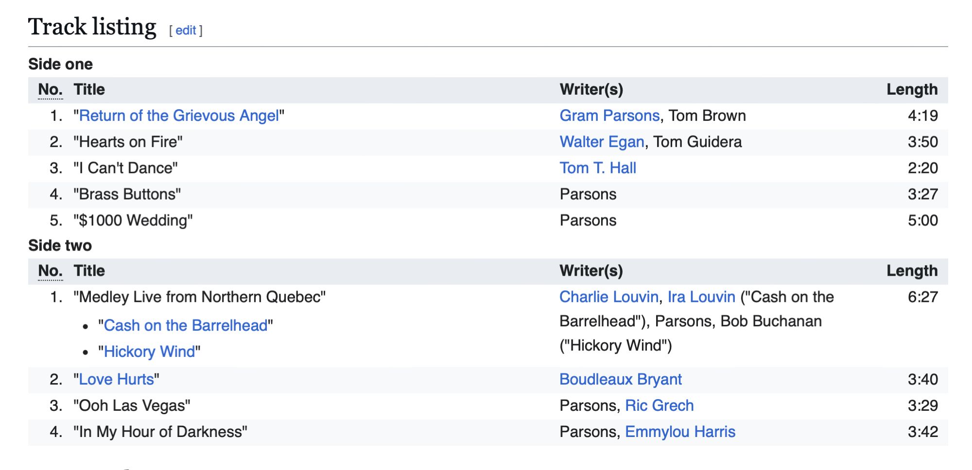Click the 2:20 length value
Screen dimensions: 972x470
(922, 168)
